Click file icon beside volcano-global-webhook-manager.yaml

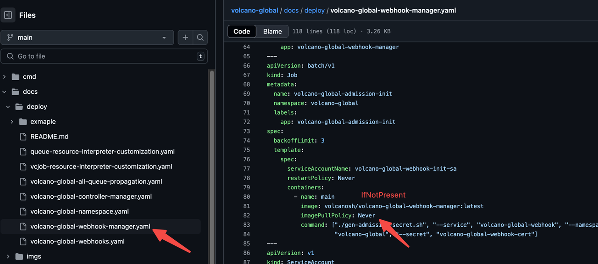23,226
